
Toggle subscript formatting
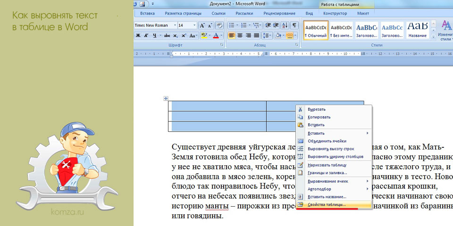(x=176, y=36)
